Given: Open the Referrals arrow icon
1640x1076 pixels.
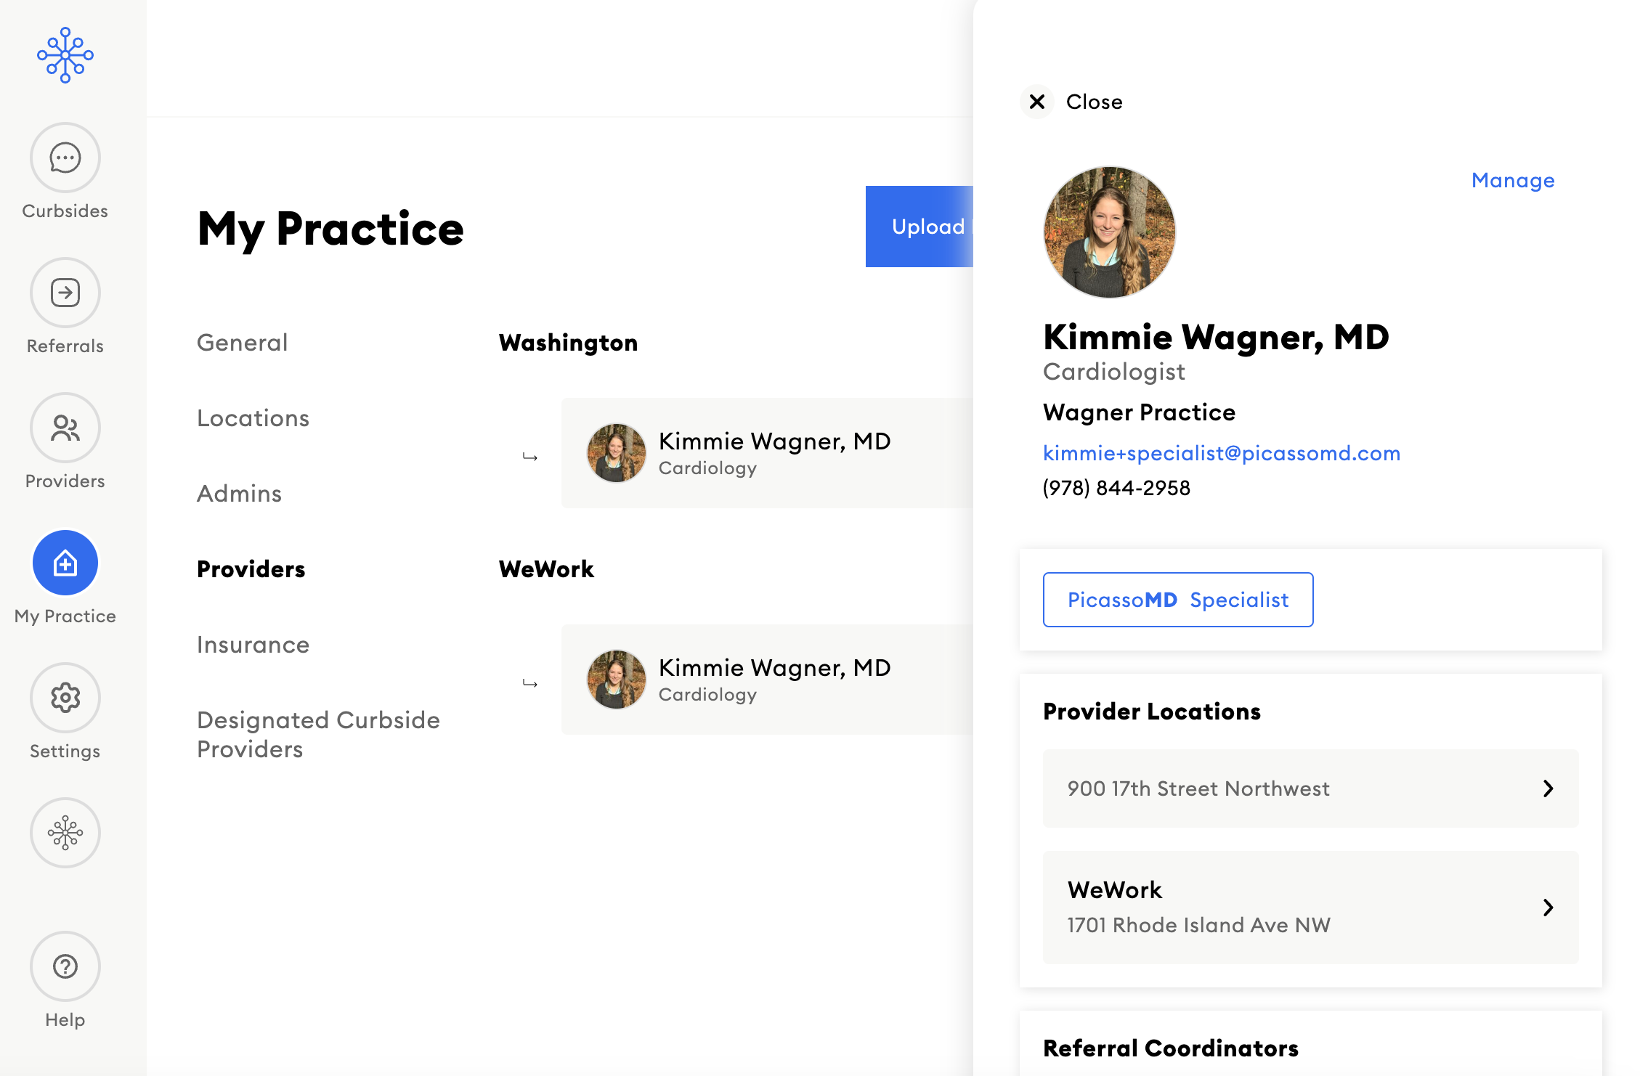Looking at the screenshot, I should (65, 293).
